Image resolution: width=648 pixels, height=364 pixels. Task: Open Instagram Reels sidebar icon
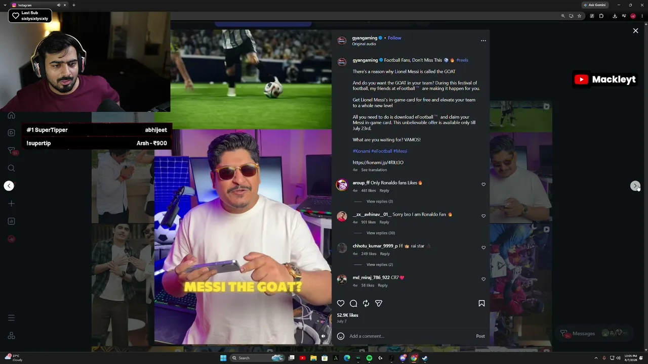pyautogui.click(x=11, y=132)
